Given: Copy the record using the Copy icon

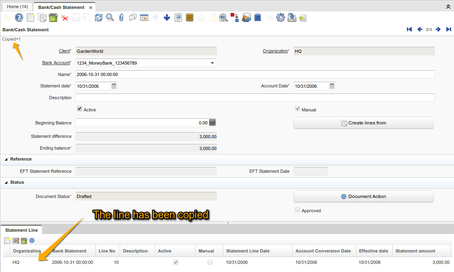Looking at the screenshot, I should tap(42, 17).
